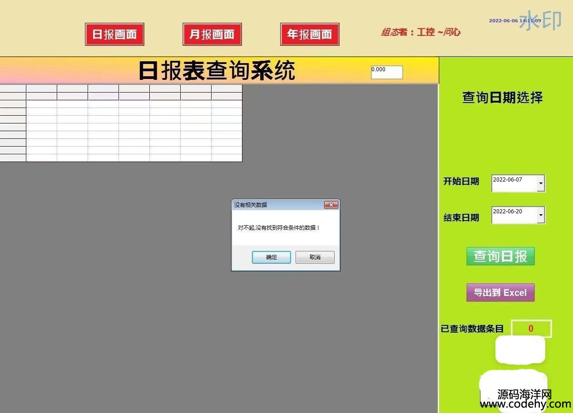This screenshot has width=573, height=413.
Task: Click the 0.000 value field in header
Action: click(x=386, y=72)
